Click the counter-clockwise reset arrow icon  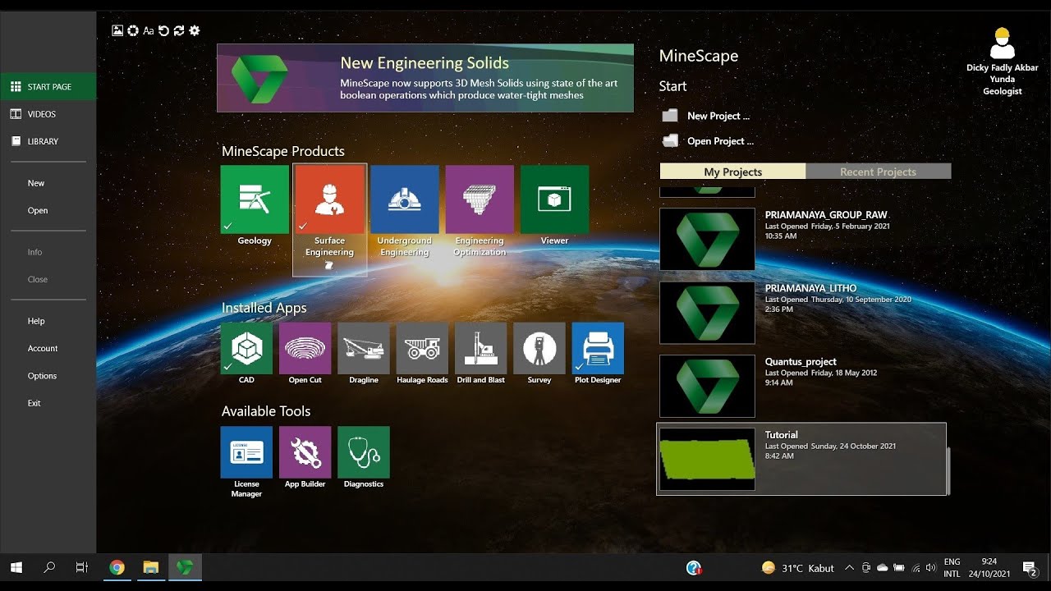click(x=163, y=30)
